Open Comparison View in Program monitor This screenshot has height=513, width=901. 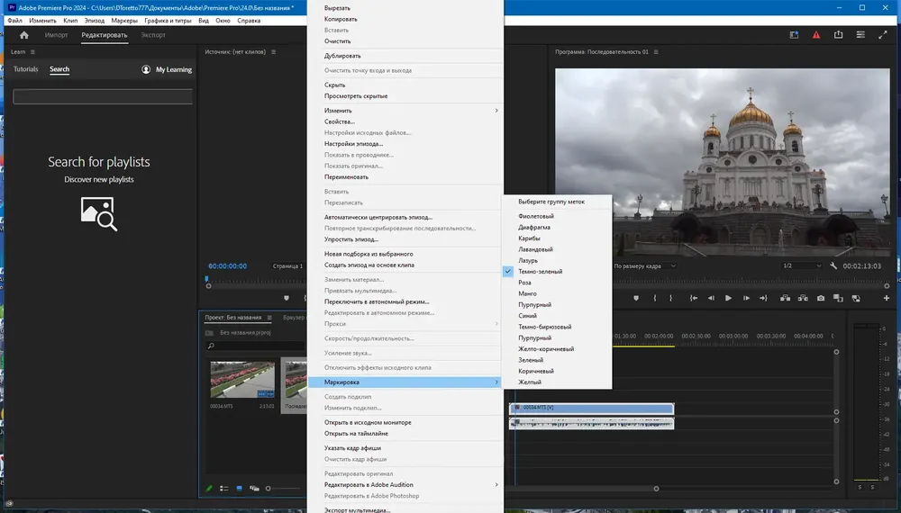click(x=838, y=299)
